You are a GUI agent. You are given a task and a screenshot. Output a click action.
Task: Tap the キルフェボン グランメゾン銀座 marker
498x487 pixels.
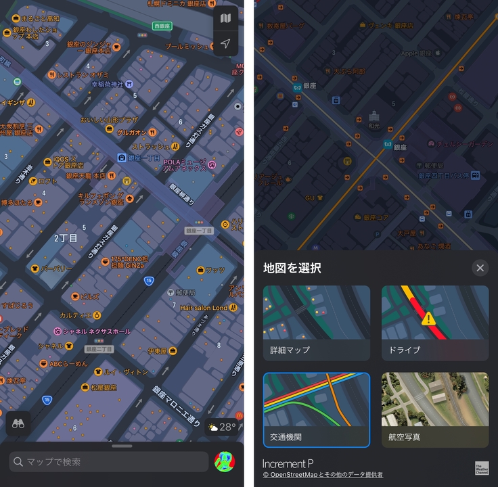[x=130, y=199]
